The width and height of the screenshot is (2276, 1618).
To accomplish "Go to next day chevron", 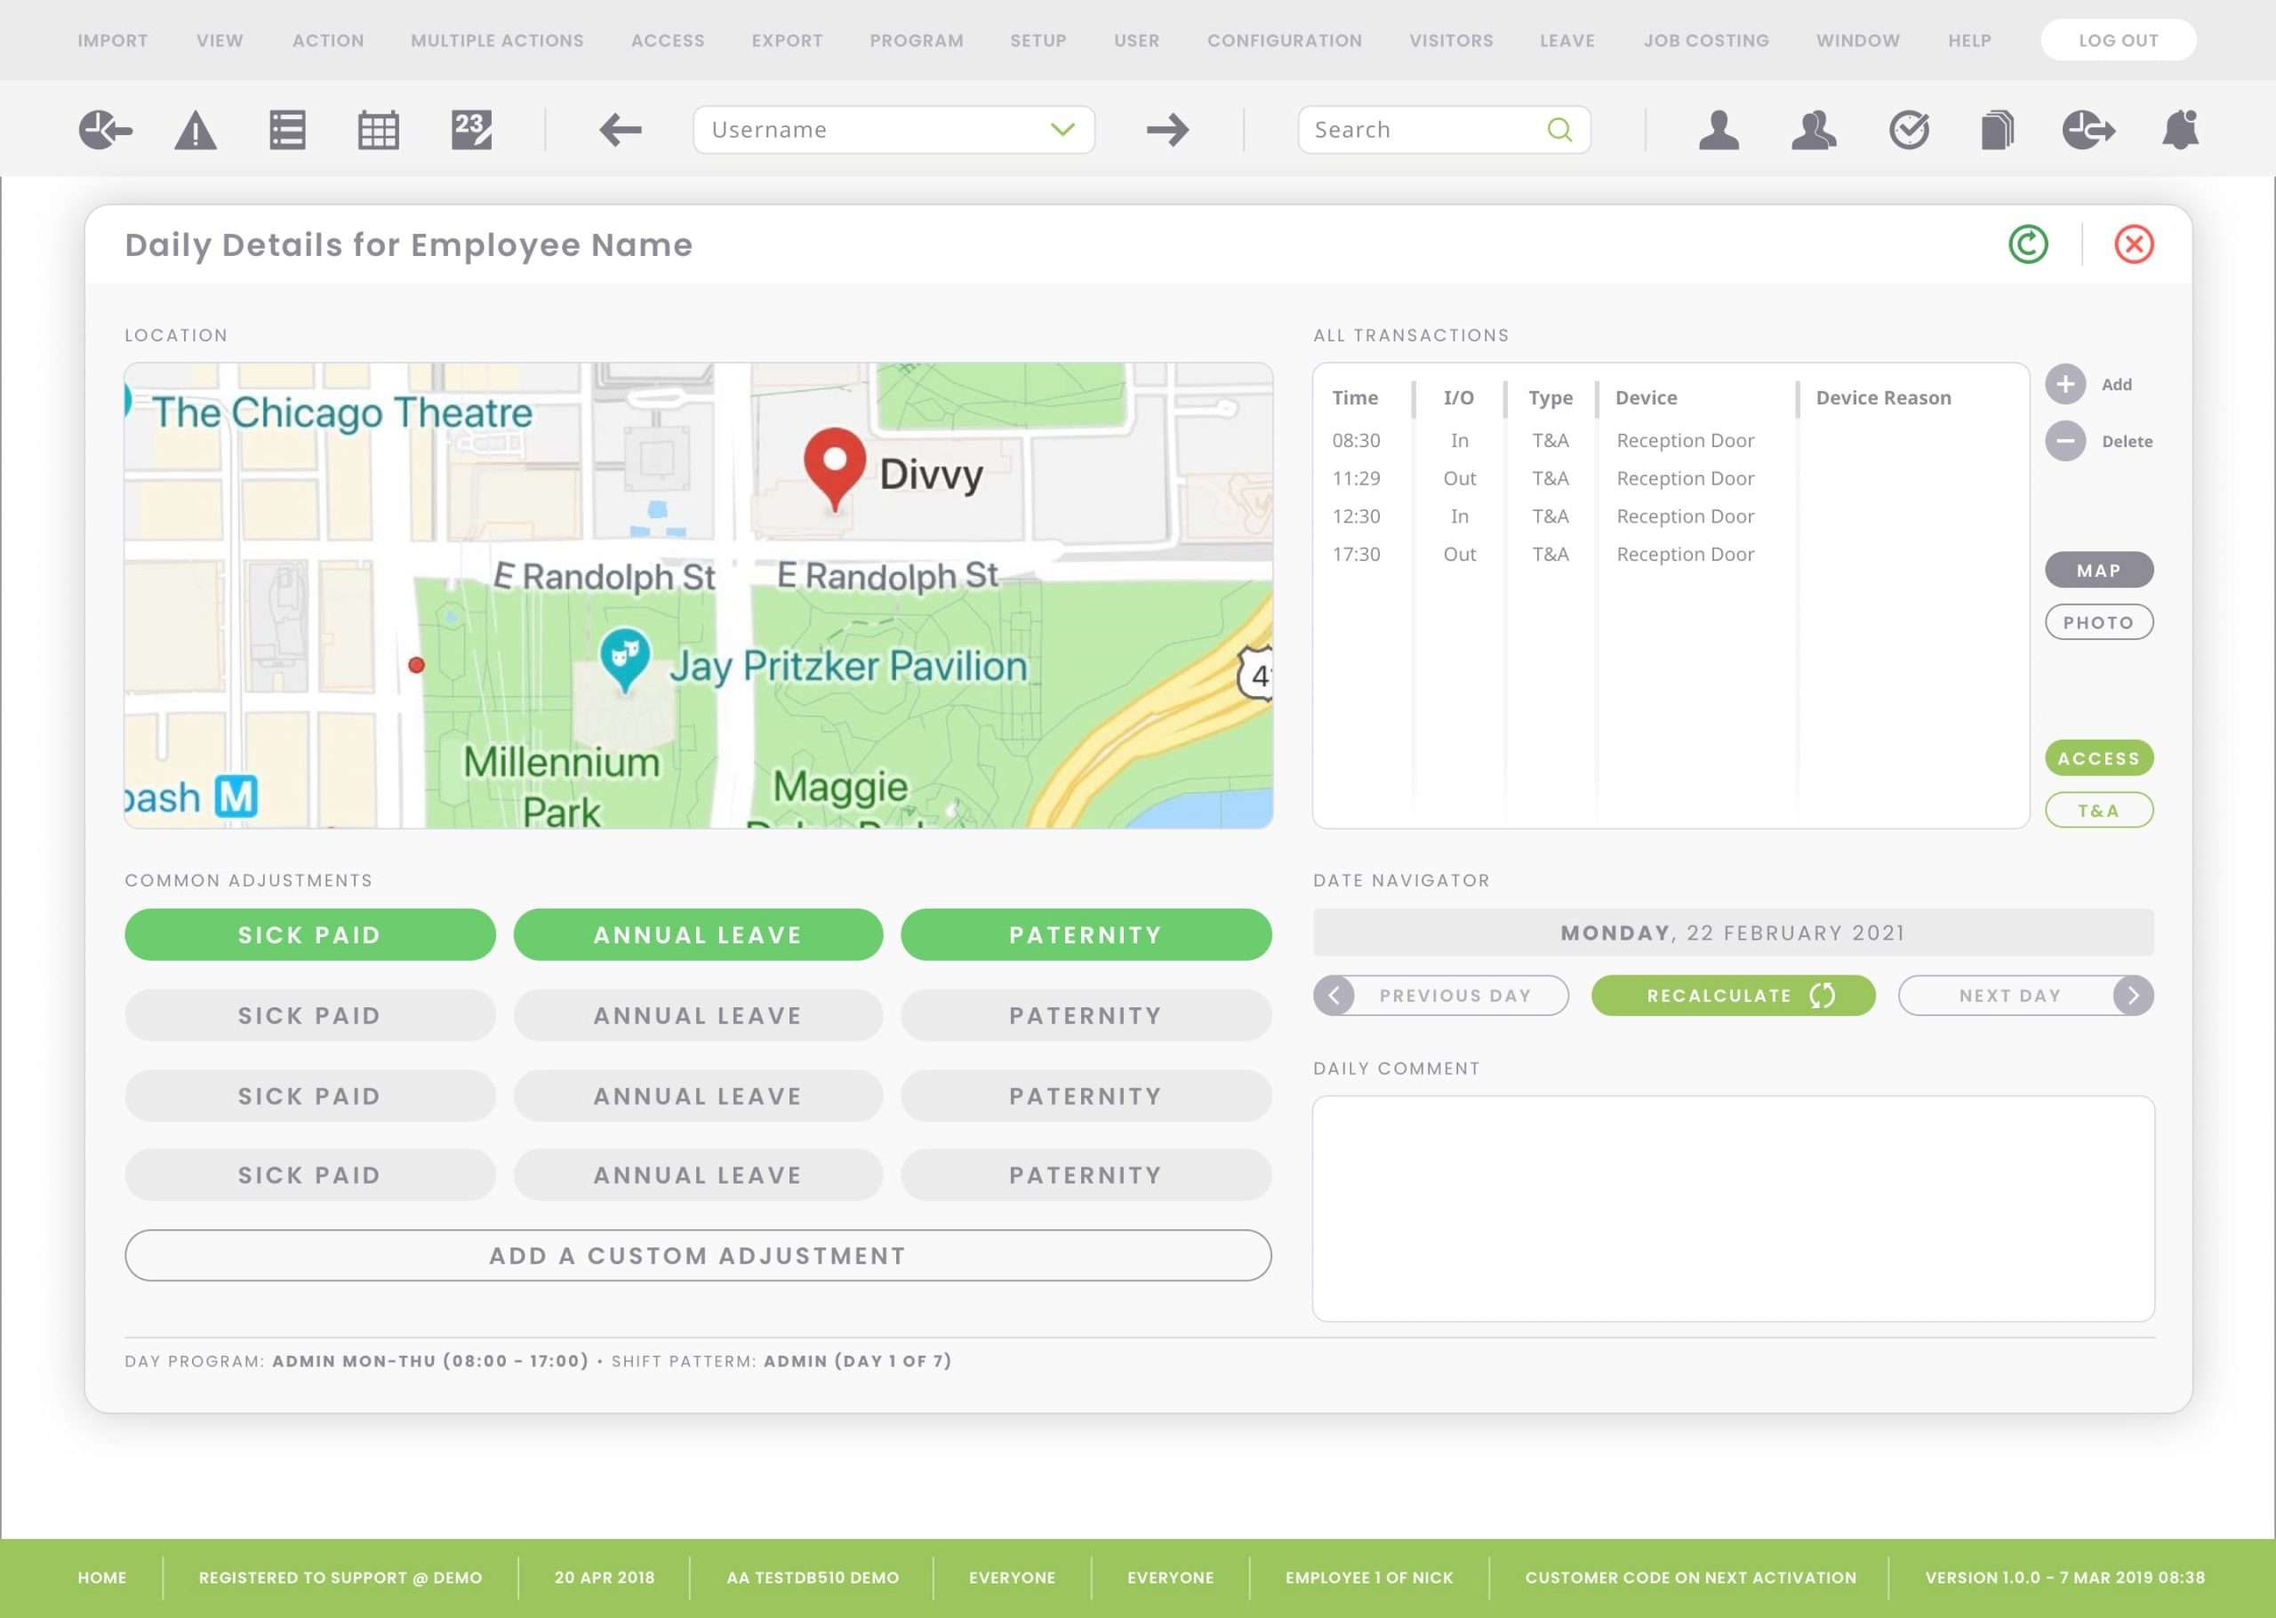I will [2133, 996].
